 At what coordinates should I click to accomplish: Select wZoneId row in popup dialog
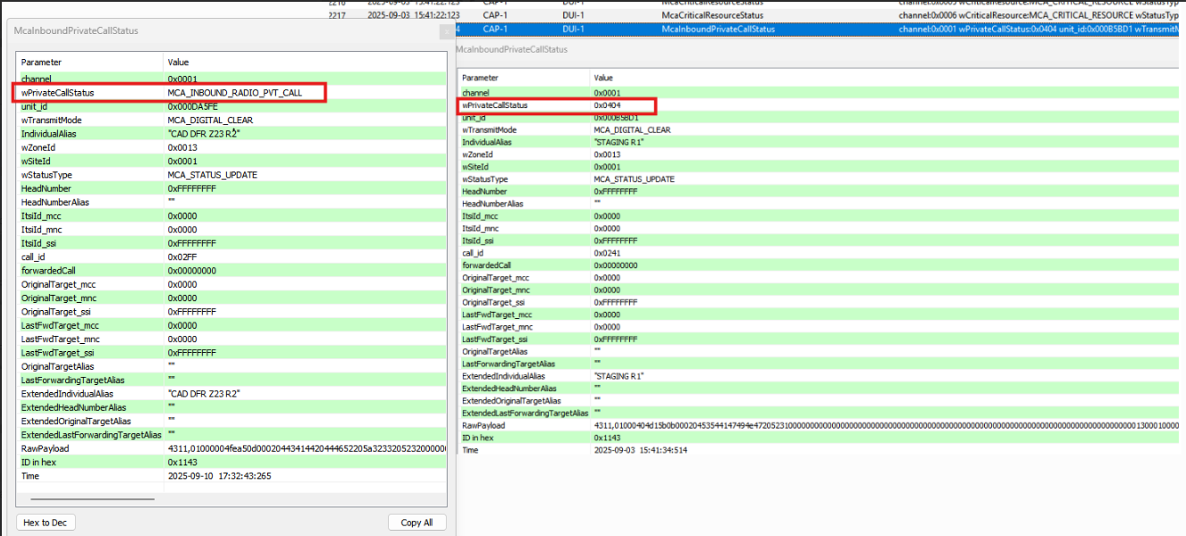[x=231, y=147]
